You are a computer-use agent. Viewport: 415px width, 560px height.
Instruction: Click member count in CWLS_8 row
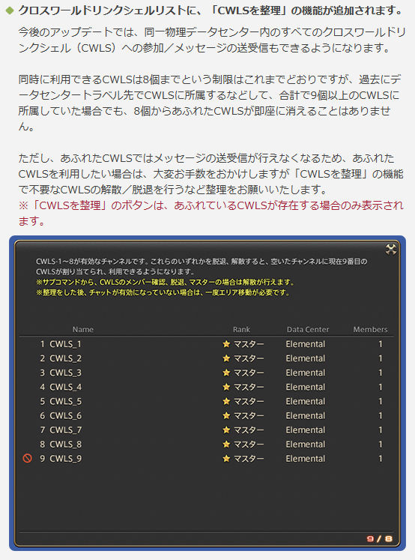tap(381, 444)
